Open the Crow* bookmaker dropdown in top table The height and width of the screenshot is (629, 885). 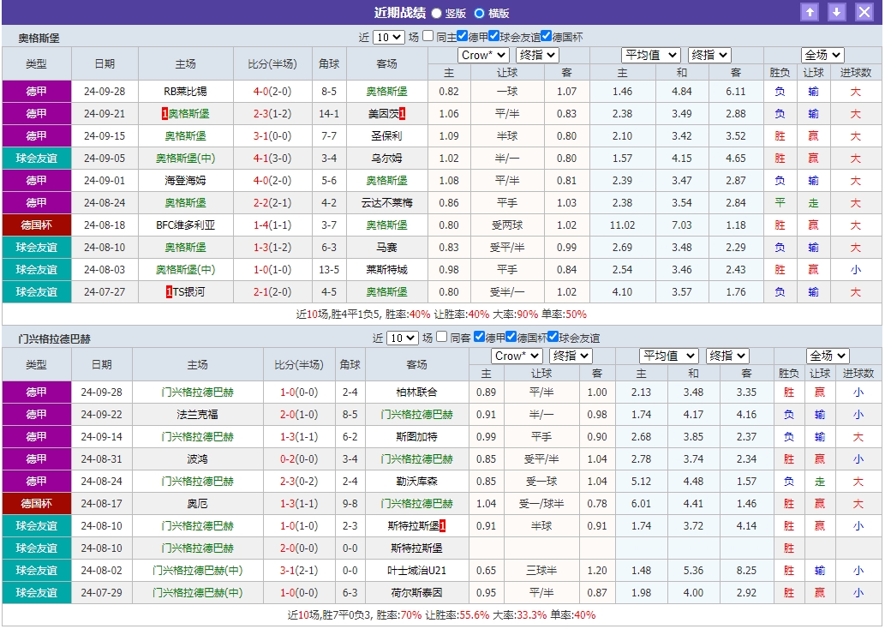(482, 54)
